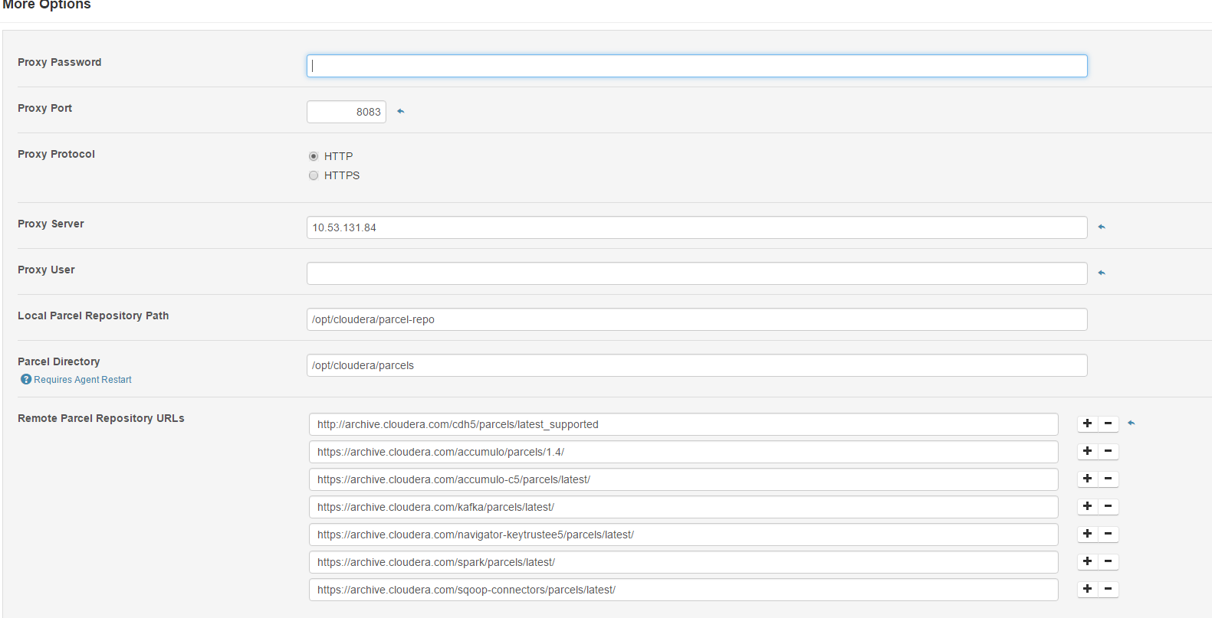Viewport: 1212px width, 618px height.
Task: Edit the cdh5 latest_supported URL field
Action: pos(684,424)
